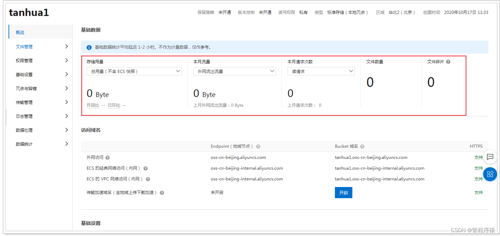Click 月同比 dotted label
Viewport: 500px width, 236px height.
(93, 105)
